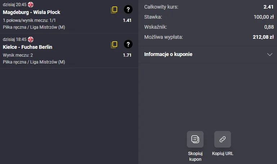Open help for Magdeburg - Wisła Płock bet

(128, 9)
